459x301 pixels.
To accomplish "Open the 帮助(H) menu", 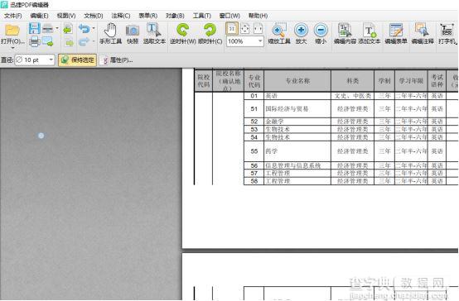I will (258, 16).
